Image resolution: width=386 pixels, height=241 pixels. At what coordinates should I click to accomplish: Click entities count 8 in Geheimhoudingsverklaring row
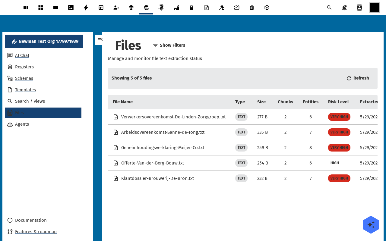click(311, 148)
